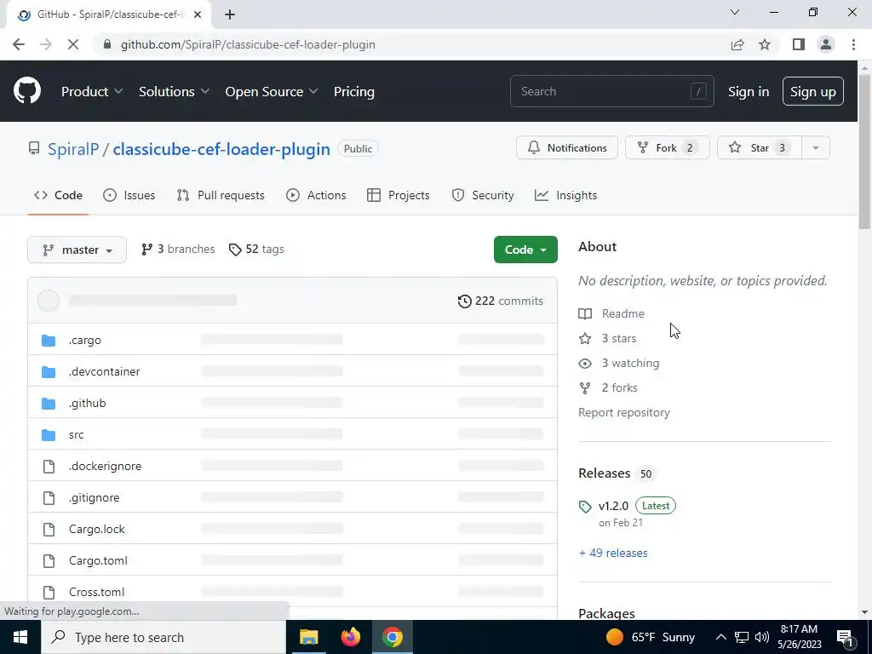Open Windows Start menu

[x=20, y=637]
